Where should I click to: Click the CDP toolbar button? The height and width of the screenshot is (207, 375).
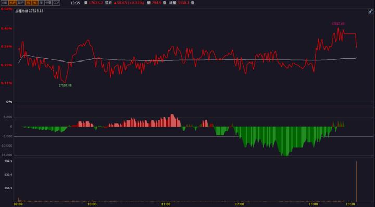click(x=56, y=3)
